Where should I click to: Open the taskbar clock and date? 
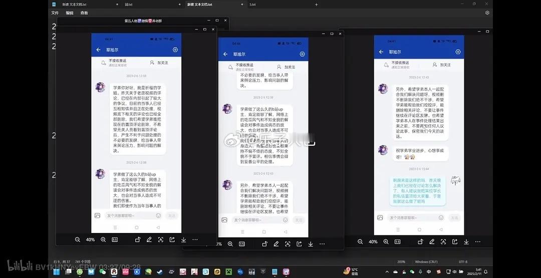click(474, 272)
